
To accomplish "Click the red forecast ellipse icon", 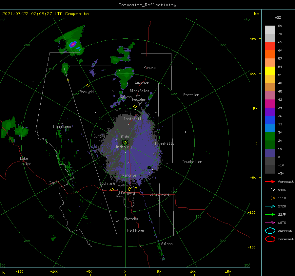I will coord(270,239).
